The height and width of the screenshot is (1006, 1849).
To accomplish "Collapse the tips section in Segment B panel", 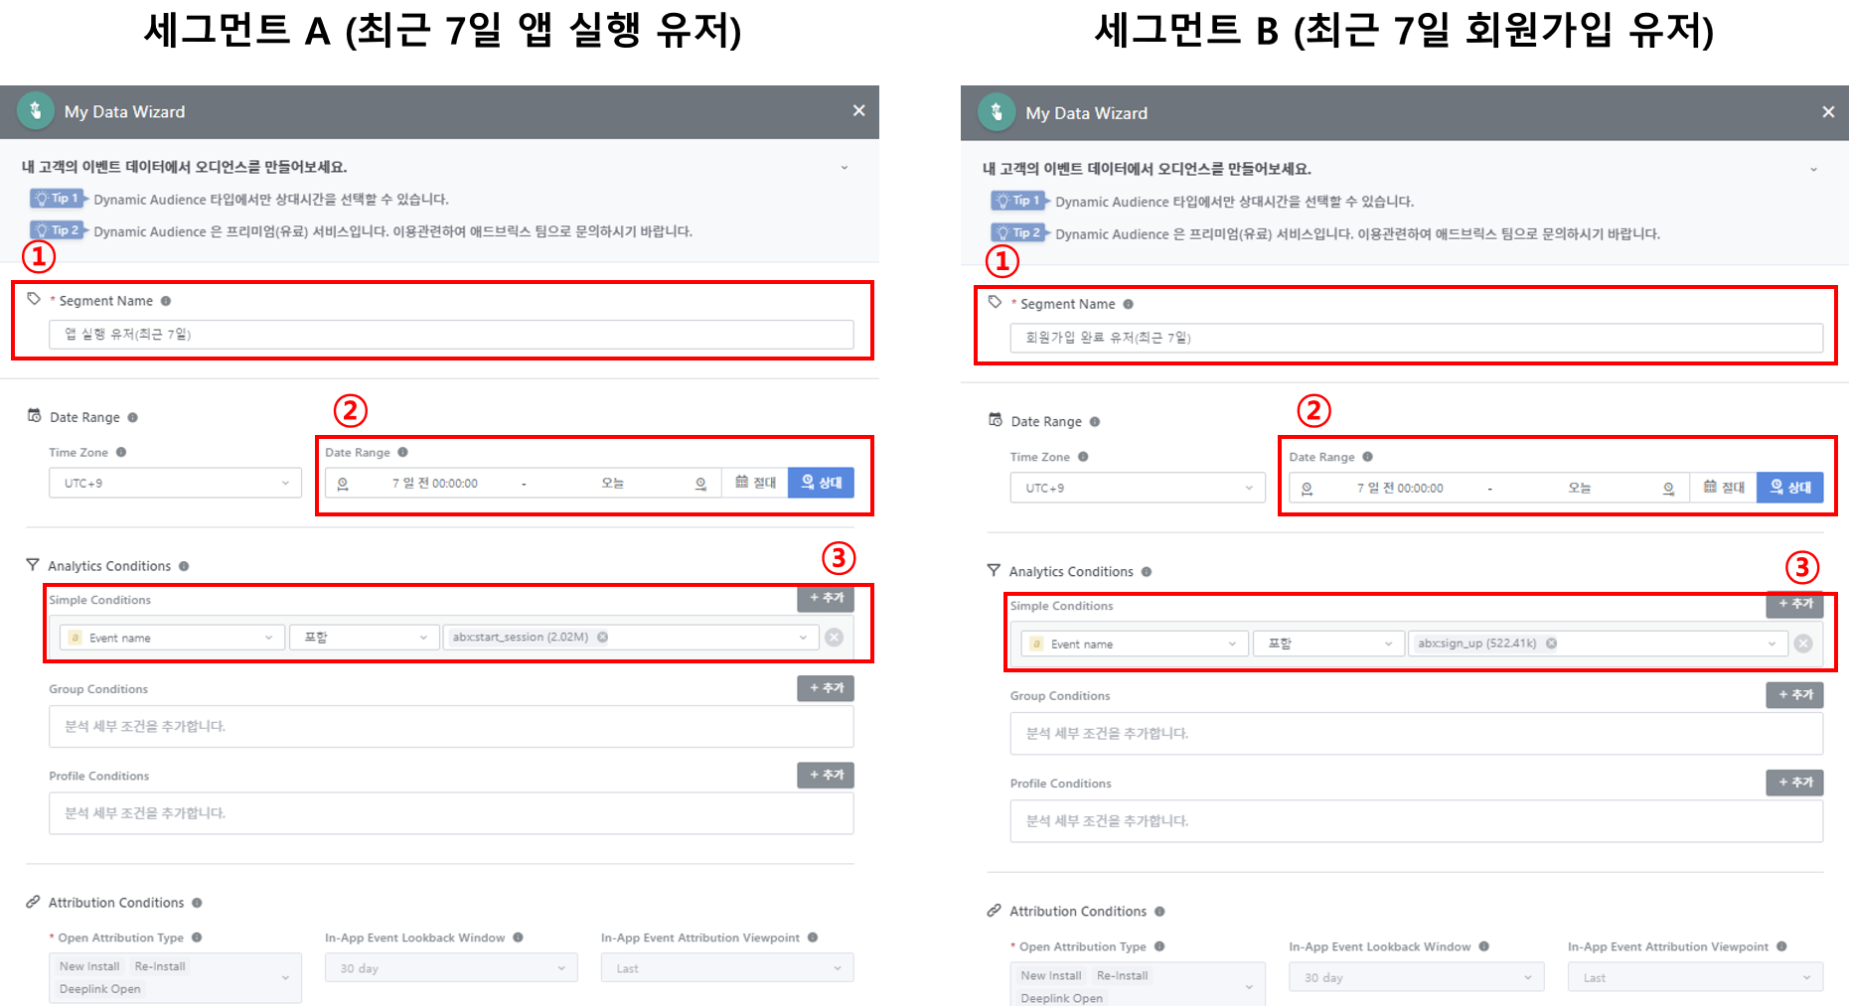I will (x=1813, y=170).
